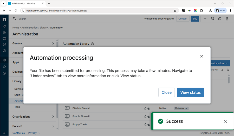Click the star Favorites sidebar icon
The width and height of the screenshot is (234, 136).
4,67
